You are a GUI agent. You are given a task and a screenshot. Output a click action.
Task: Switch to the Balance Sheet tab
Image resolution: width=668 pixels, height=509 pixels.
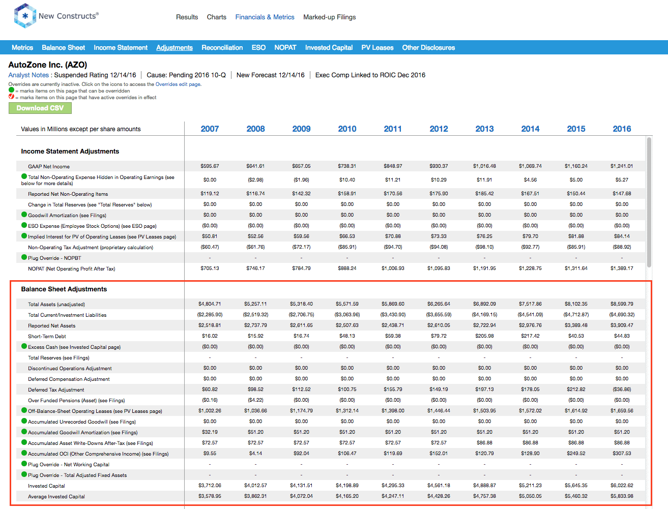[x=63, y=47]
